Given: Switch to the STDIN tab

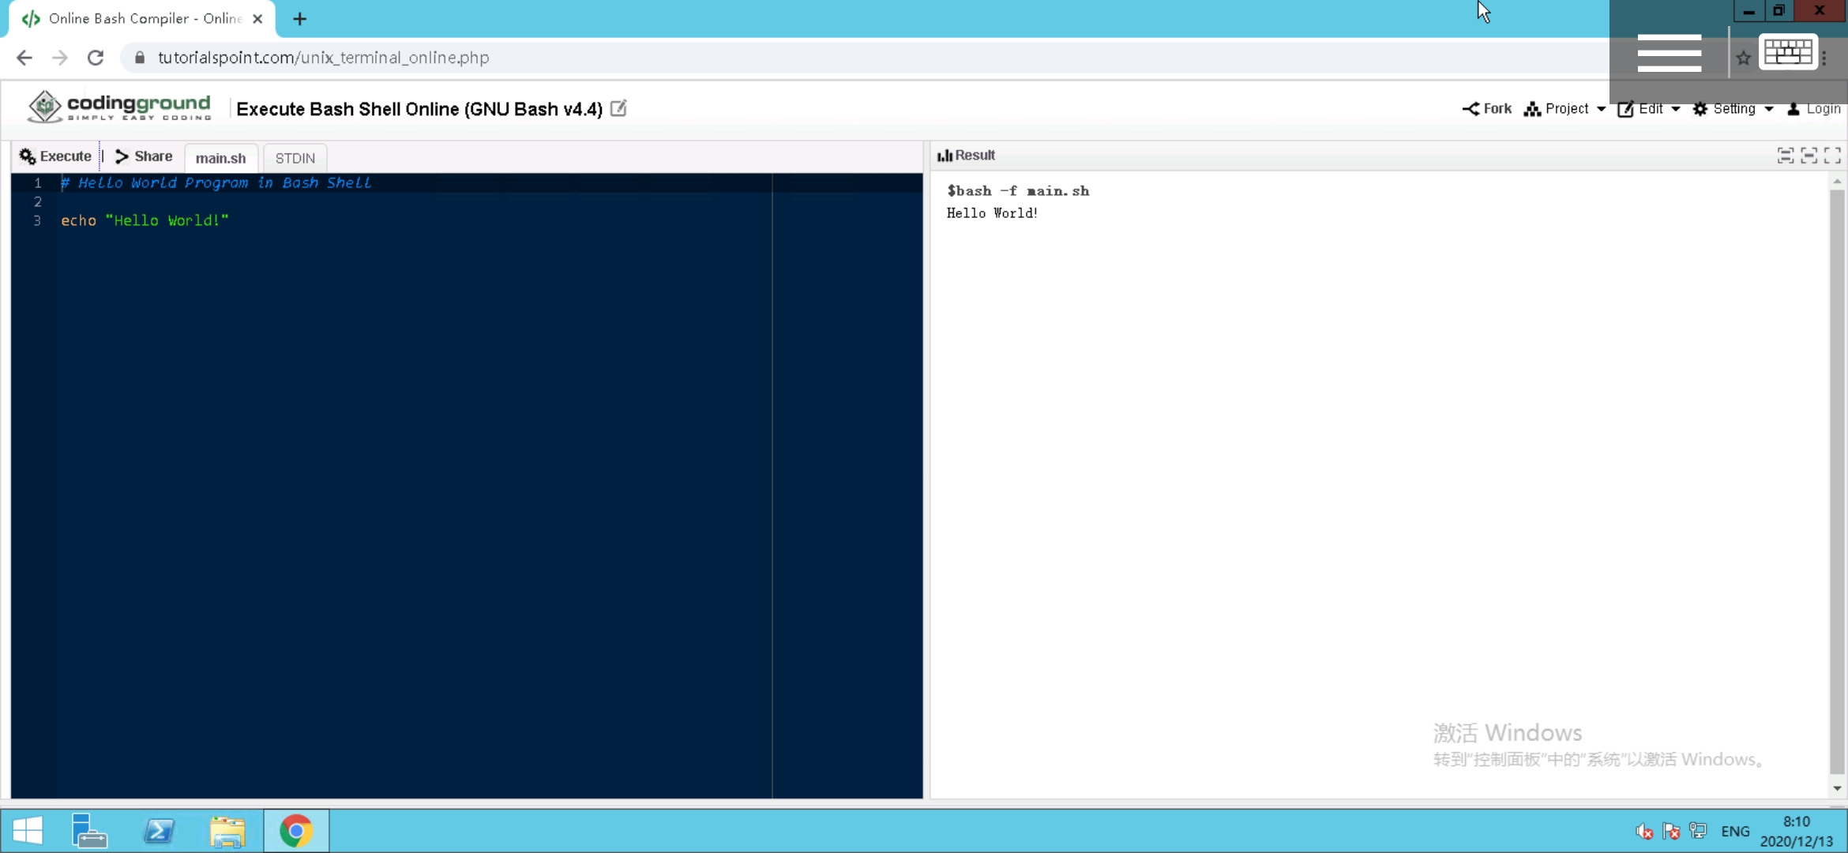Looking at the screenshot, I should [x=295, y=158].
